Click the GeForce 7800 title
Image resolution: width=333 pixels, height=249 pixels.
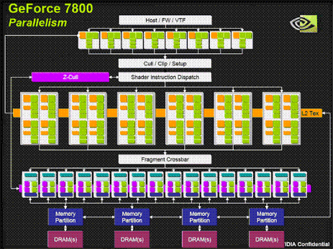(51, 9)
